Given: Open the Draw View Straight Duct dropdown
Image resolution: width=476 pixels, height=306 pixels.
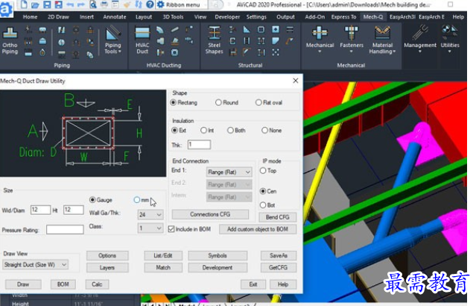Looking at the screenshot, I should pyautogui.click(x=35, y=265).
